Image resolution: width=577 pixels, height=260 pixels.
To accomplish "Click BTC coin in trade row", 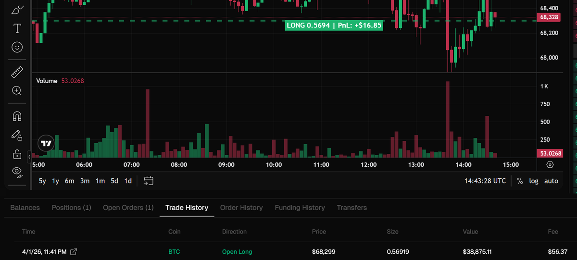I will pyautogui.click(x=174, y=251).
